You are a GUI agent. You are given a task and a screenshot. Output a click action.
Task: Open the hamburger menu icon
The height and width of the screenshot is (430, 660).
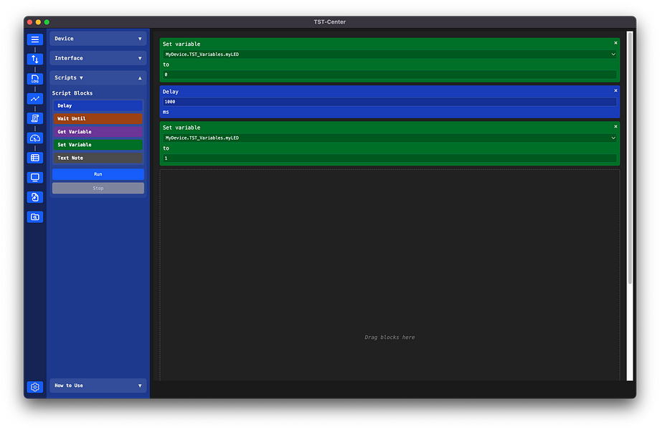tap(35, 39)
